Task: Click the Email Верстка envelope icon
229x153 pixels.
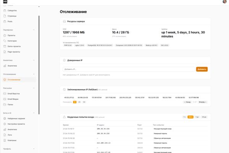Action: pyautogui.click(x=5, y=94)
